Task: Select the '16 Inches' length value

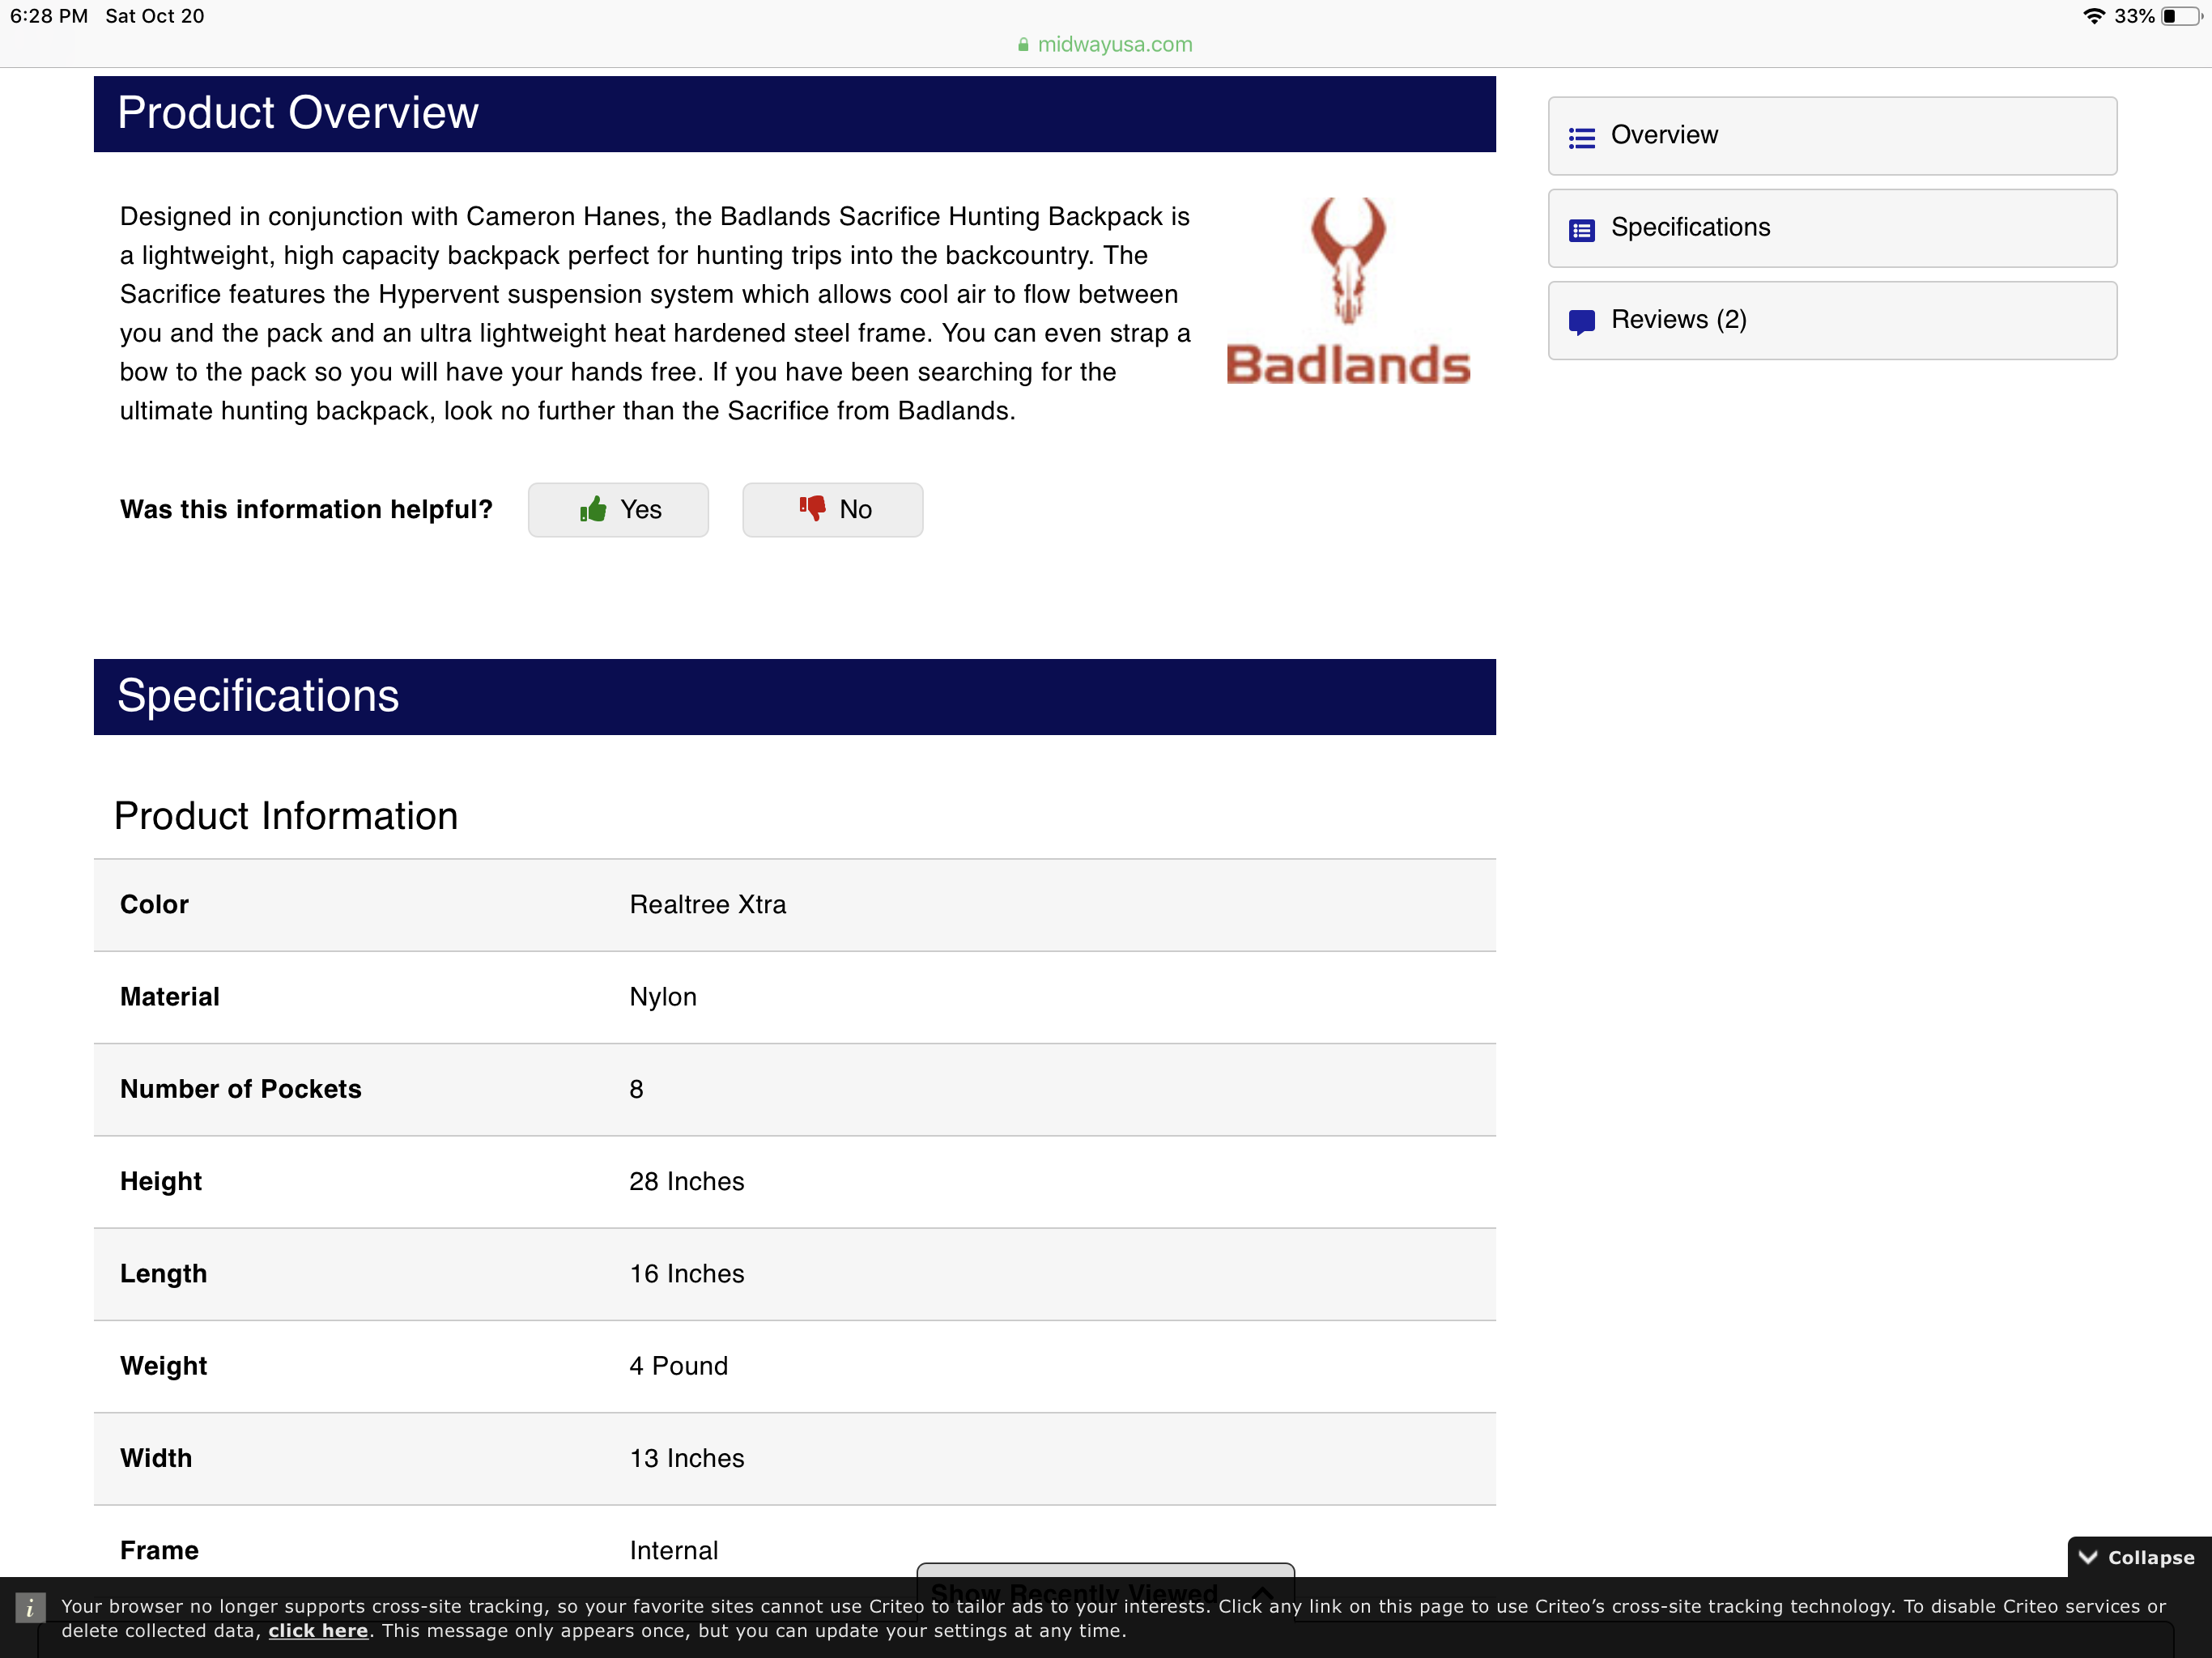Action: click(686, 1274)
